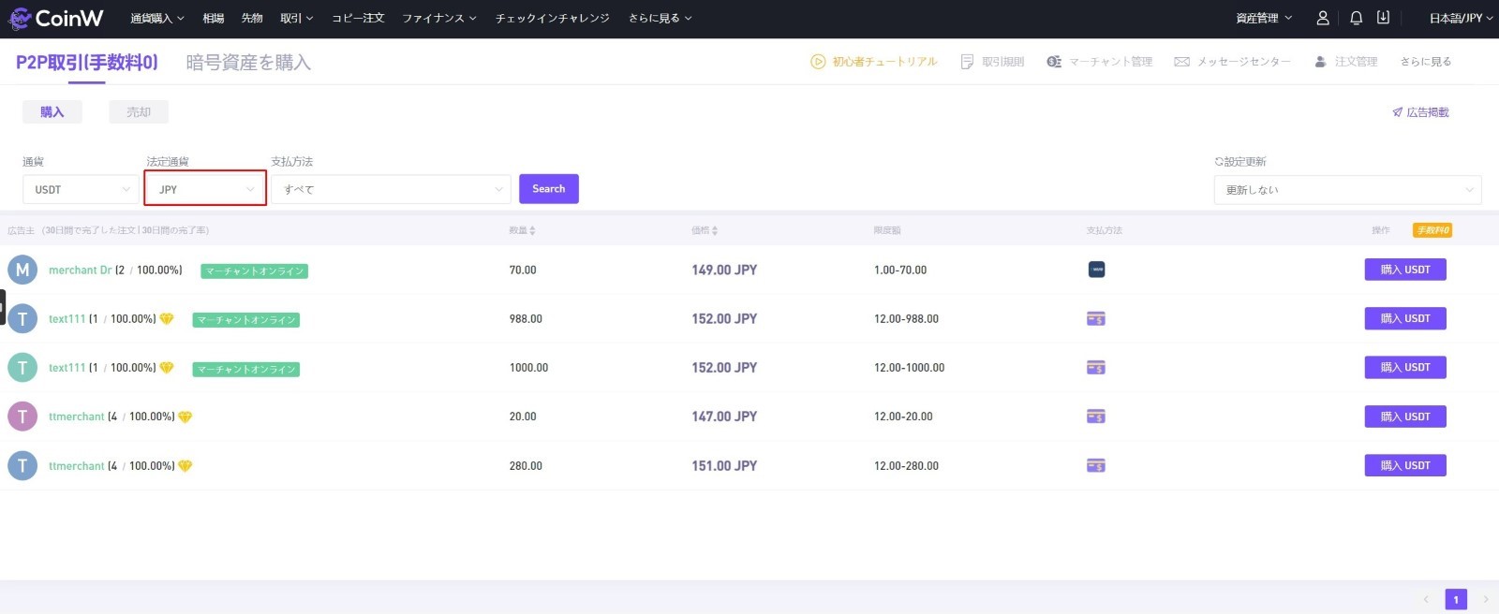This screenshot has width=1499, height=614.
Task: Click diamond badge in 1000.00 text111 row
Action: pyautogui.click(x=167, y=368)
